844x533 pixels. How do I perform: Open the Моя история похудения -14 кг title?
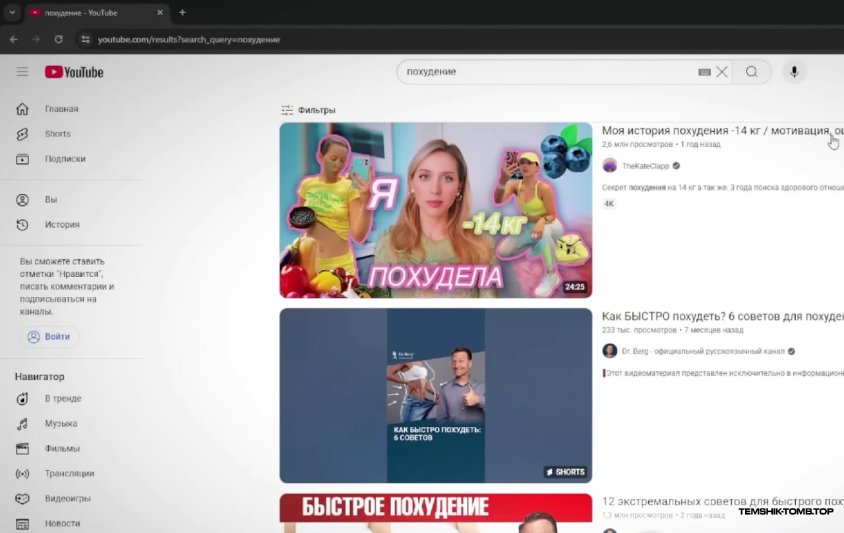(x=723, y=131)
